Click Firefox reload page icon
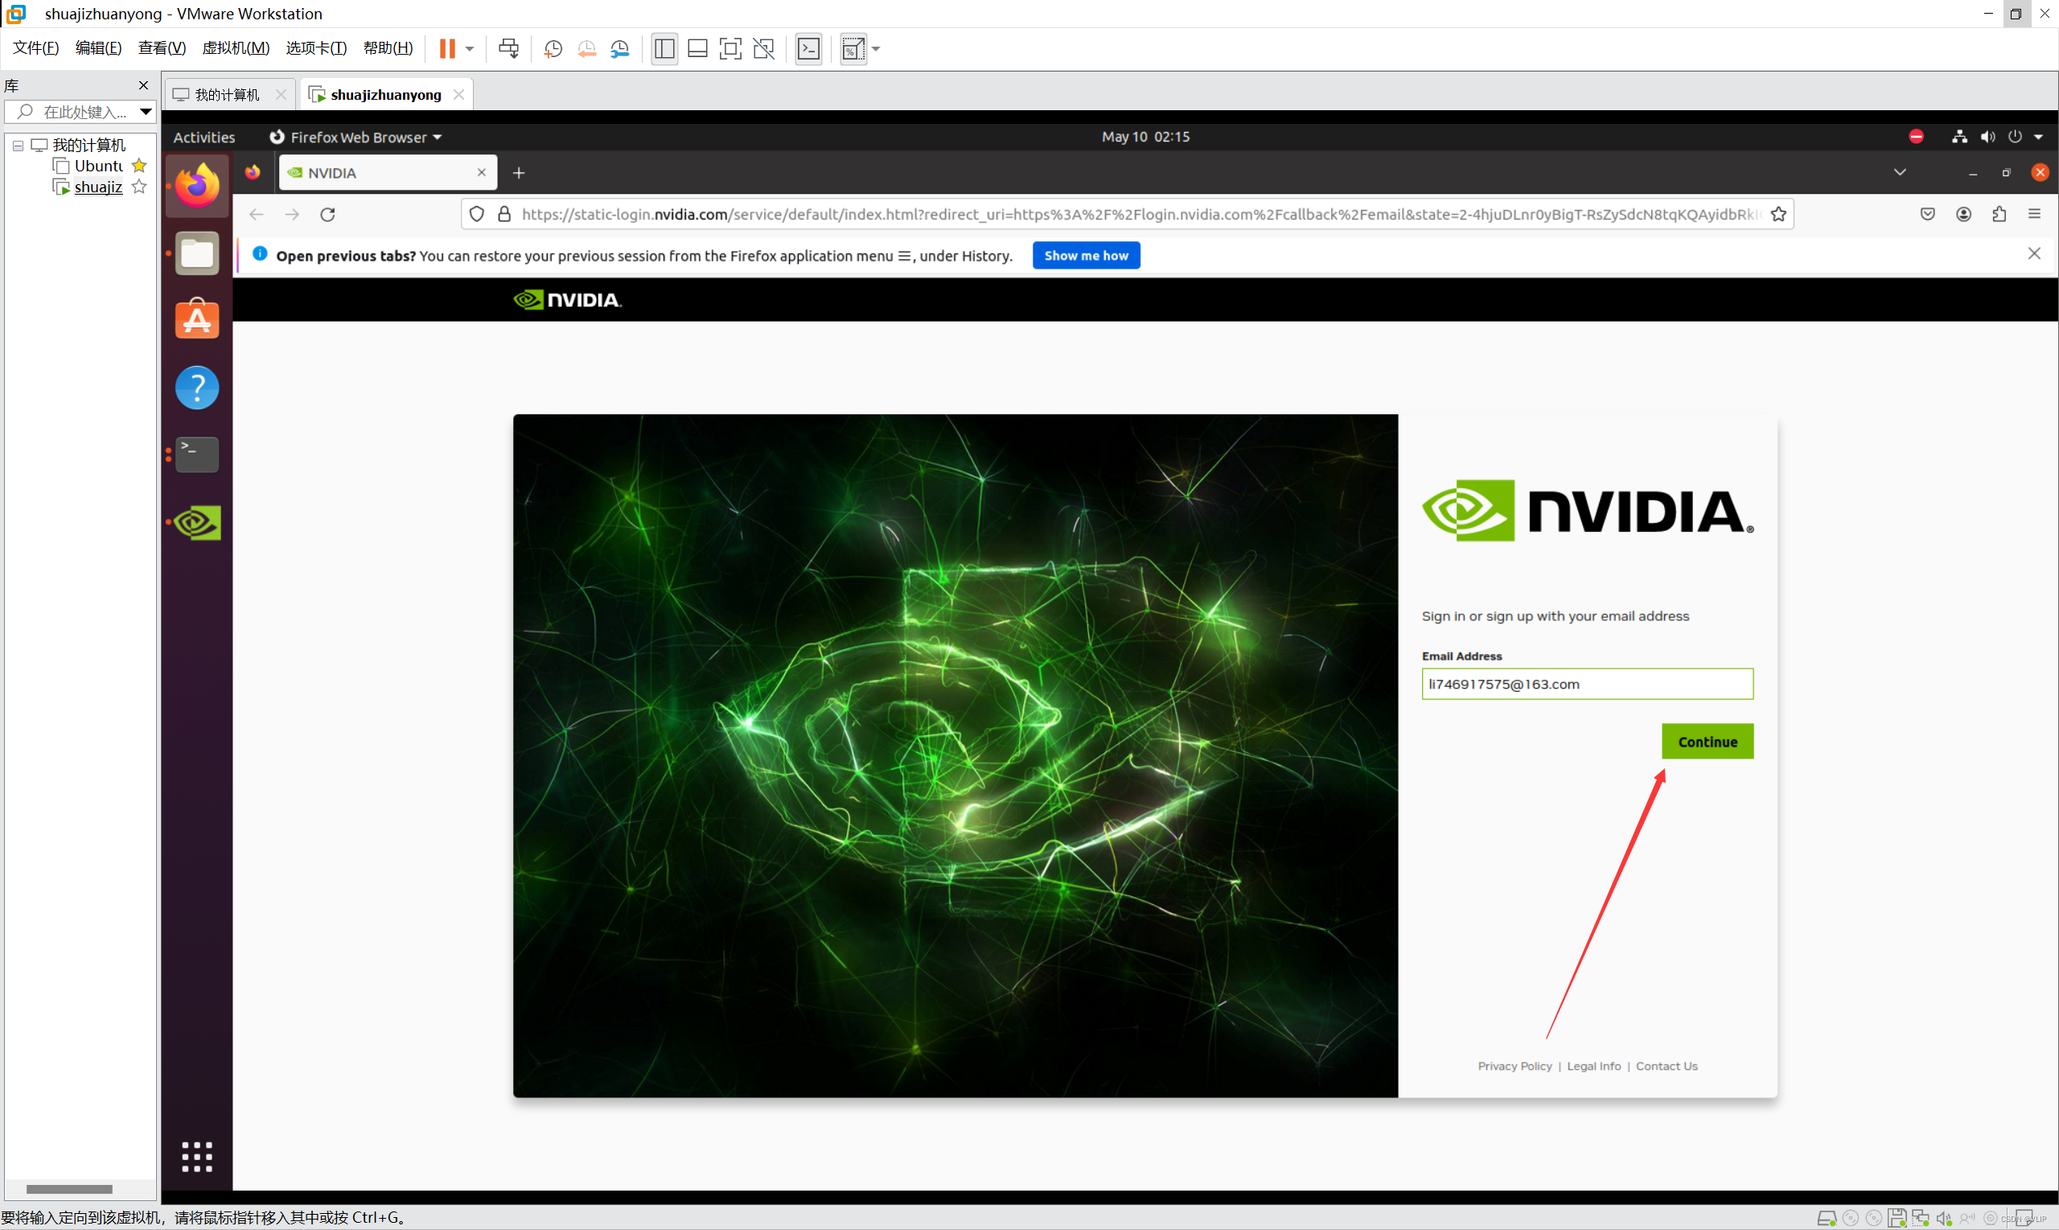Image resolution: width=2059 pixels, height=1230 pixels. [328, 215]
